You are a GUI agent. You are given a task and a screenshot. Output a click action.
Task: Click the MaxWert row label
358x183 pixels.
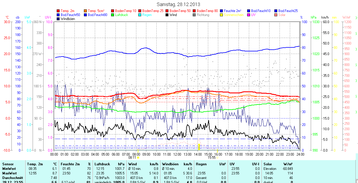(x=10, y=173)
